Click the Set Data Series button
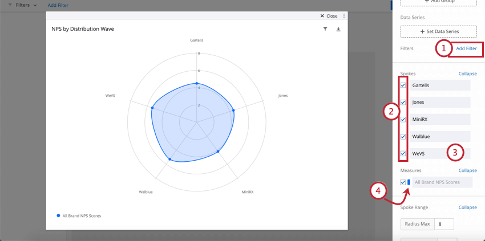This screenshot has height=241, width=485. pyautogui.click(x=439, y=31)
